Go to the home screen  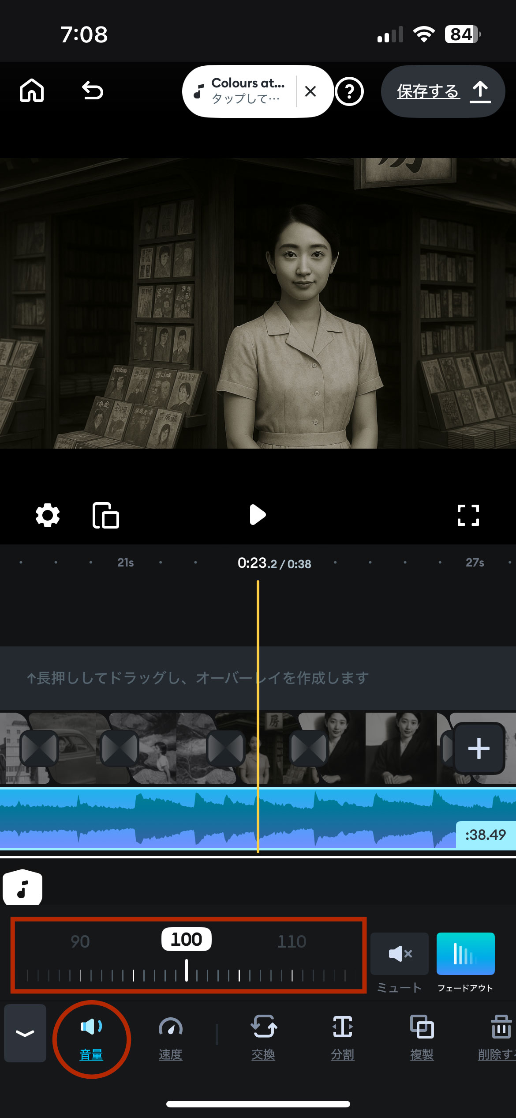pos(32,91)
